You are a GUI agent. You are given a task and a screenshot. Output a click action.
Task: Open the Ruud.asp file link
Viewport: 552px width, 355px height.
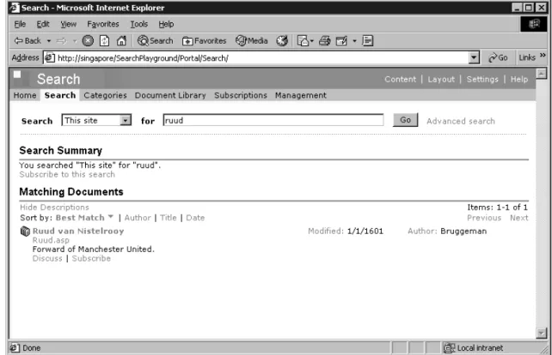pyautogui.click(x=51, y=240)
